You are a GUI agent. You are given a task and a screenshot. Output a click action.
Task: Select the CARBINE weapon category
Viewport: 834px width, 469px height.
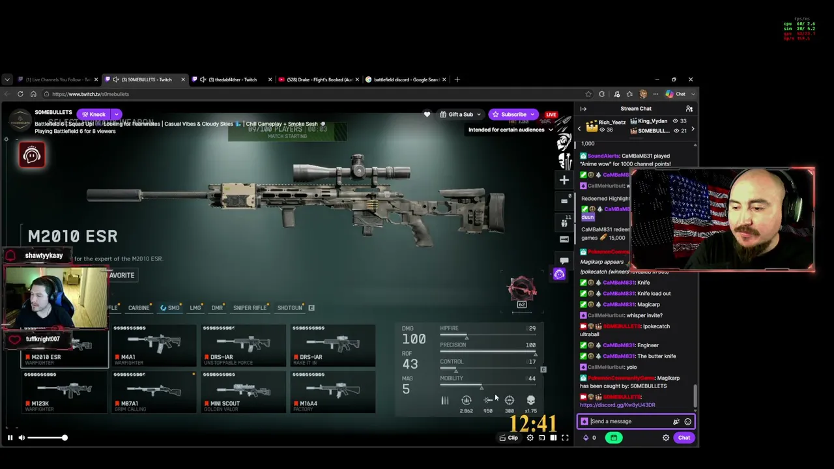(139, 308)
